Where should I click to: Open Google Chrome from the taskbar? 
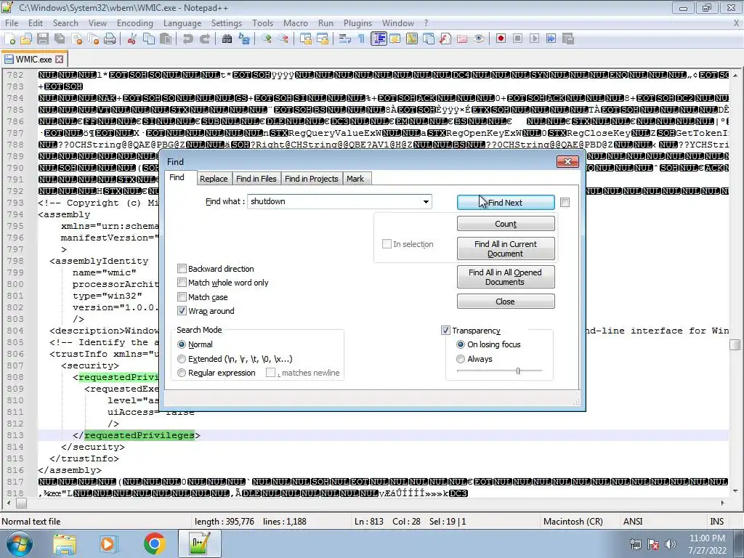tap(154, 543)
